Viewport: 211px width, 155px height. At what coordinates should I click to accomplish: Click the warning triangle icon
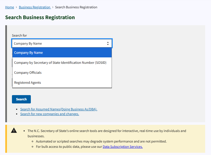click(14, 131)
